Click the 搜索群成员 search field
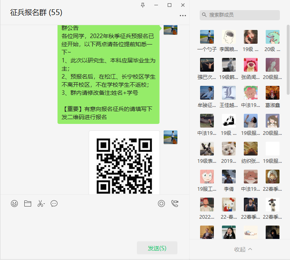The image size is (290, 260). (240, 15)
